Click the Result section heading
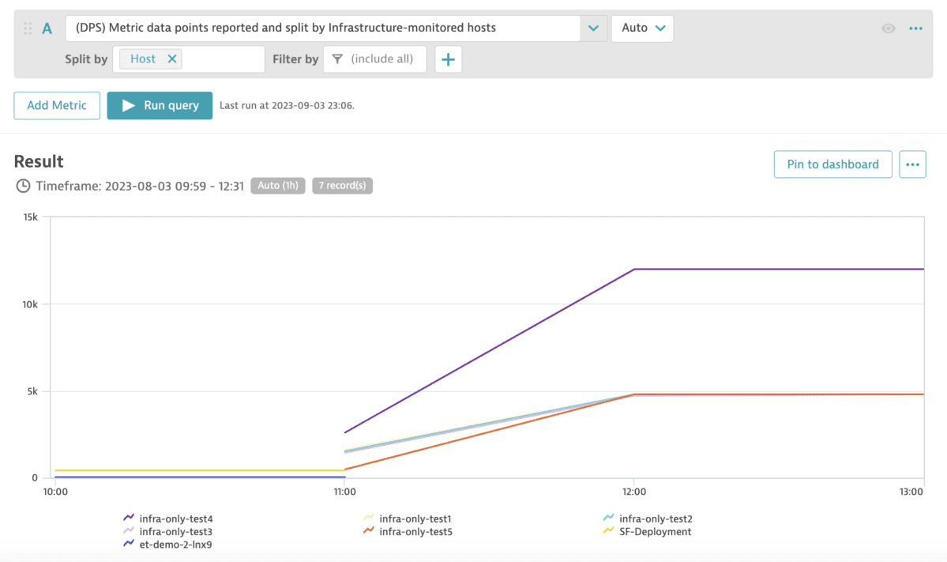The width and height of the screenshot is (947, 562). [x=37, y=161]
